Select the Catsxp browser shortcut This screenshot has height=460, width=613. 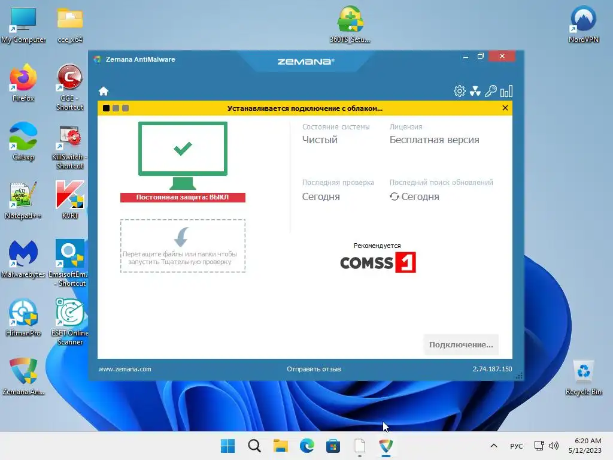tap(23, 142)
